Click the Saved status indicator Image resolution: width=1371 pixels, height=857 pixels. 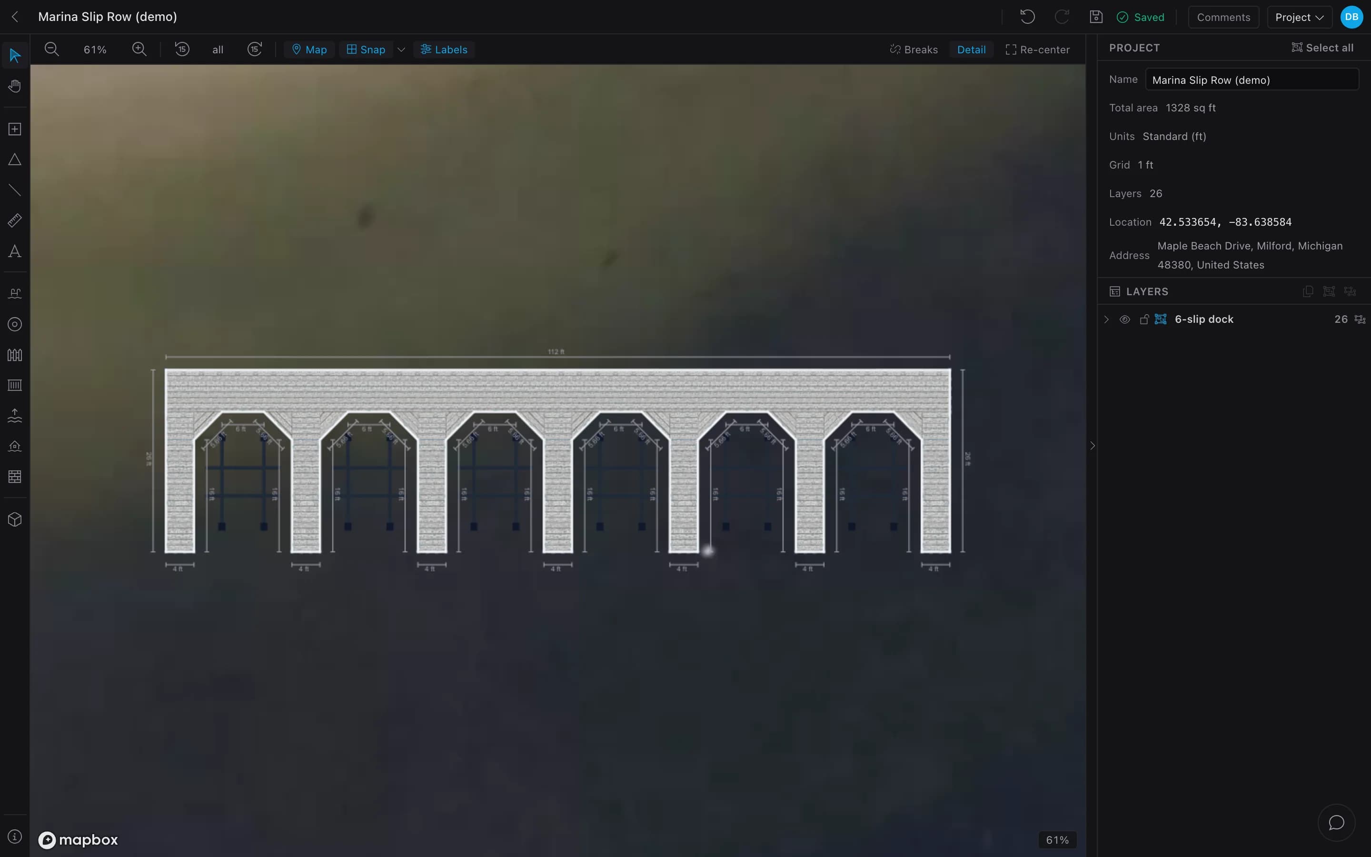pyautogui.click(x=1141, y=17)
